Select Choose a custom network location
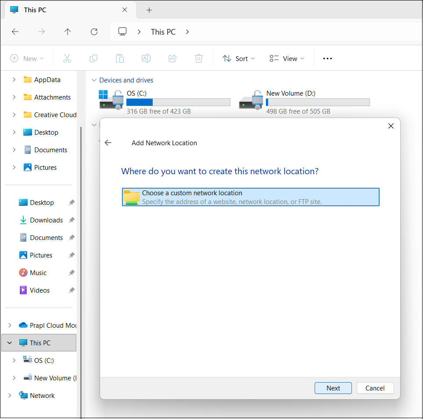 pos(251,197)
